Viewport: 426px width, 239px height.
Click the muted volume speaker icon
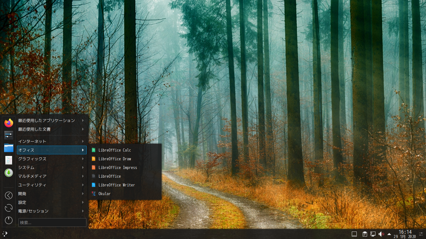(381, 234)
